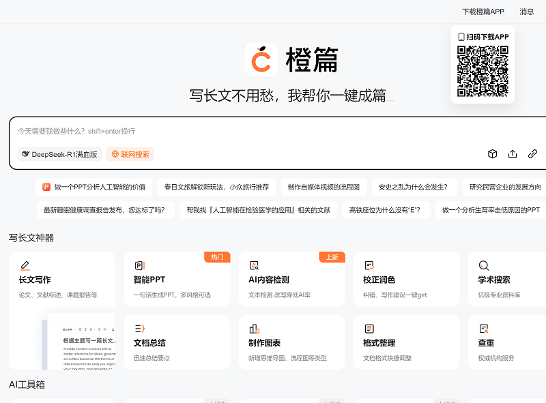Click the text 新增思维导图、流程图等类型
The width and height of the screenshot is (546, 403).
coord(287,358)
